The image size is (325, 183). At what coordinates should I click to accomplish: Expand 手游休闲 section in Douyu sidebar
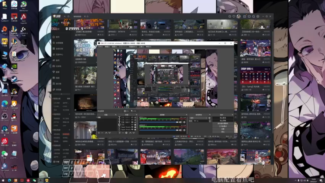[x=69, y=146]
